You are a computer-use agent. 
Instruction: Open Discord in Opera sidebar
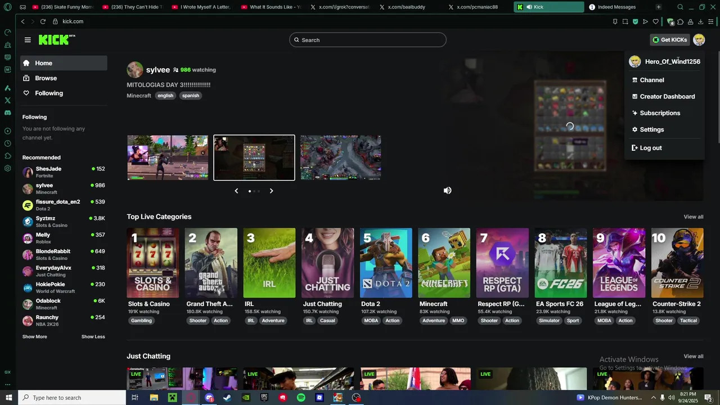click(x=7, y=112)
